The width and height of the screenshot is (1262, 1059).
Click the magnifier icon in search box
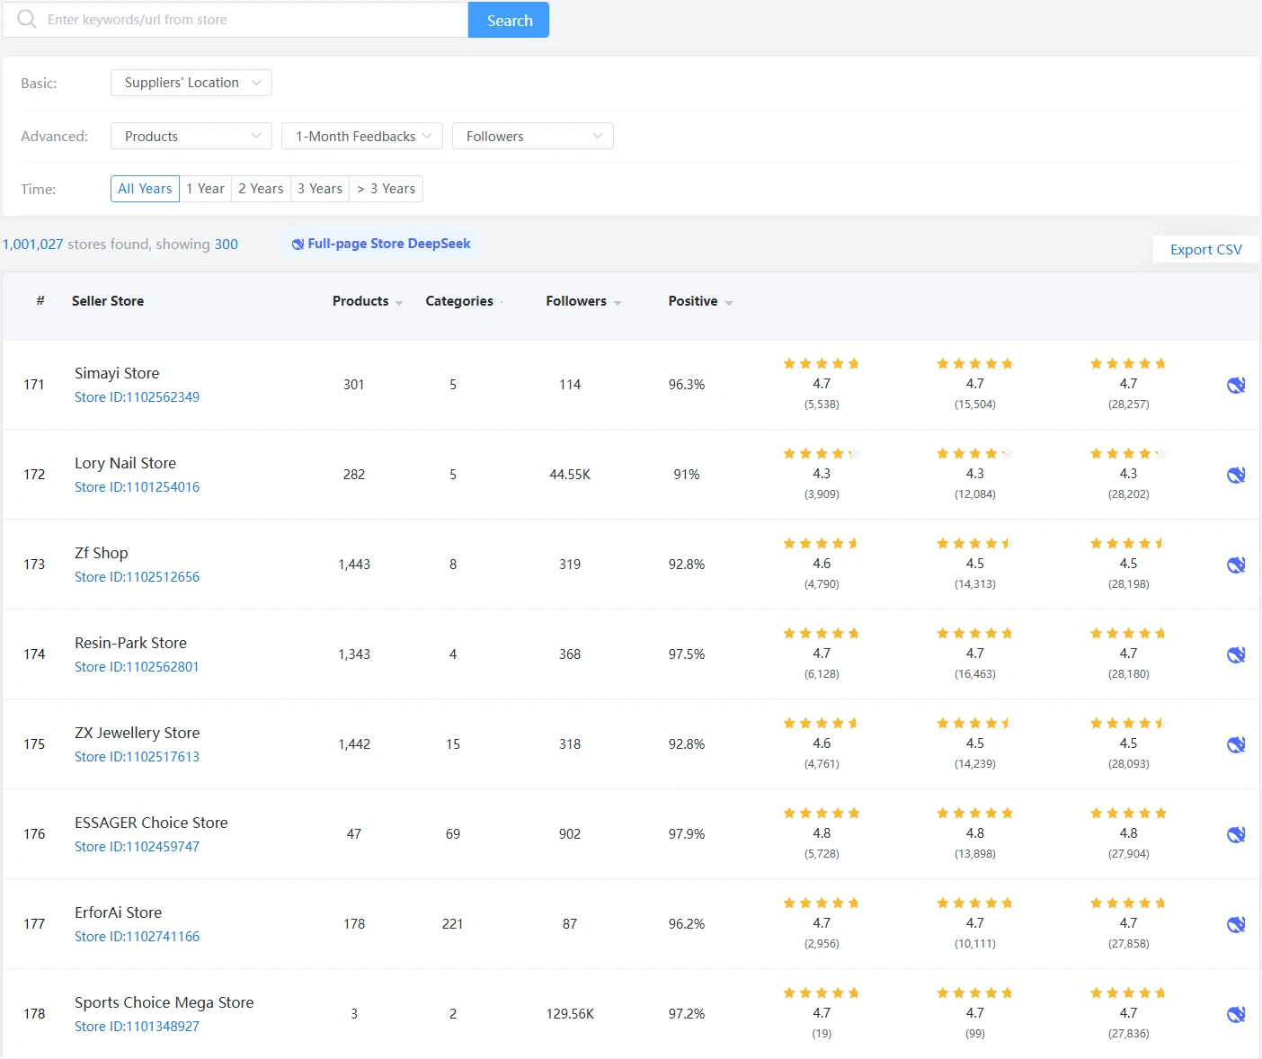click(x=27, y=19)
